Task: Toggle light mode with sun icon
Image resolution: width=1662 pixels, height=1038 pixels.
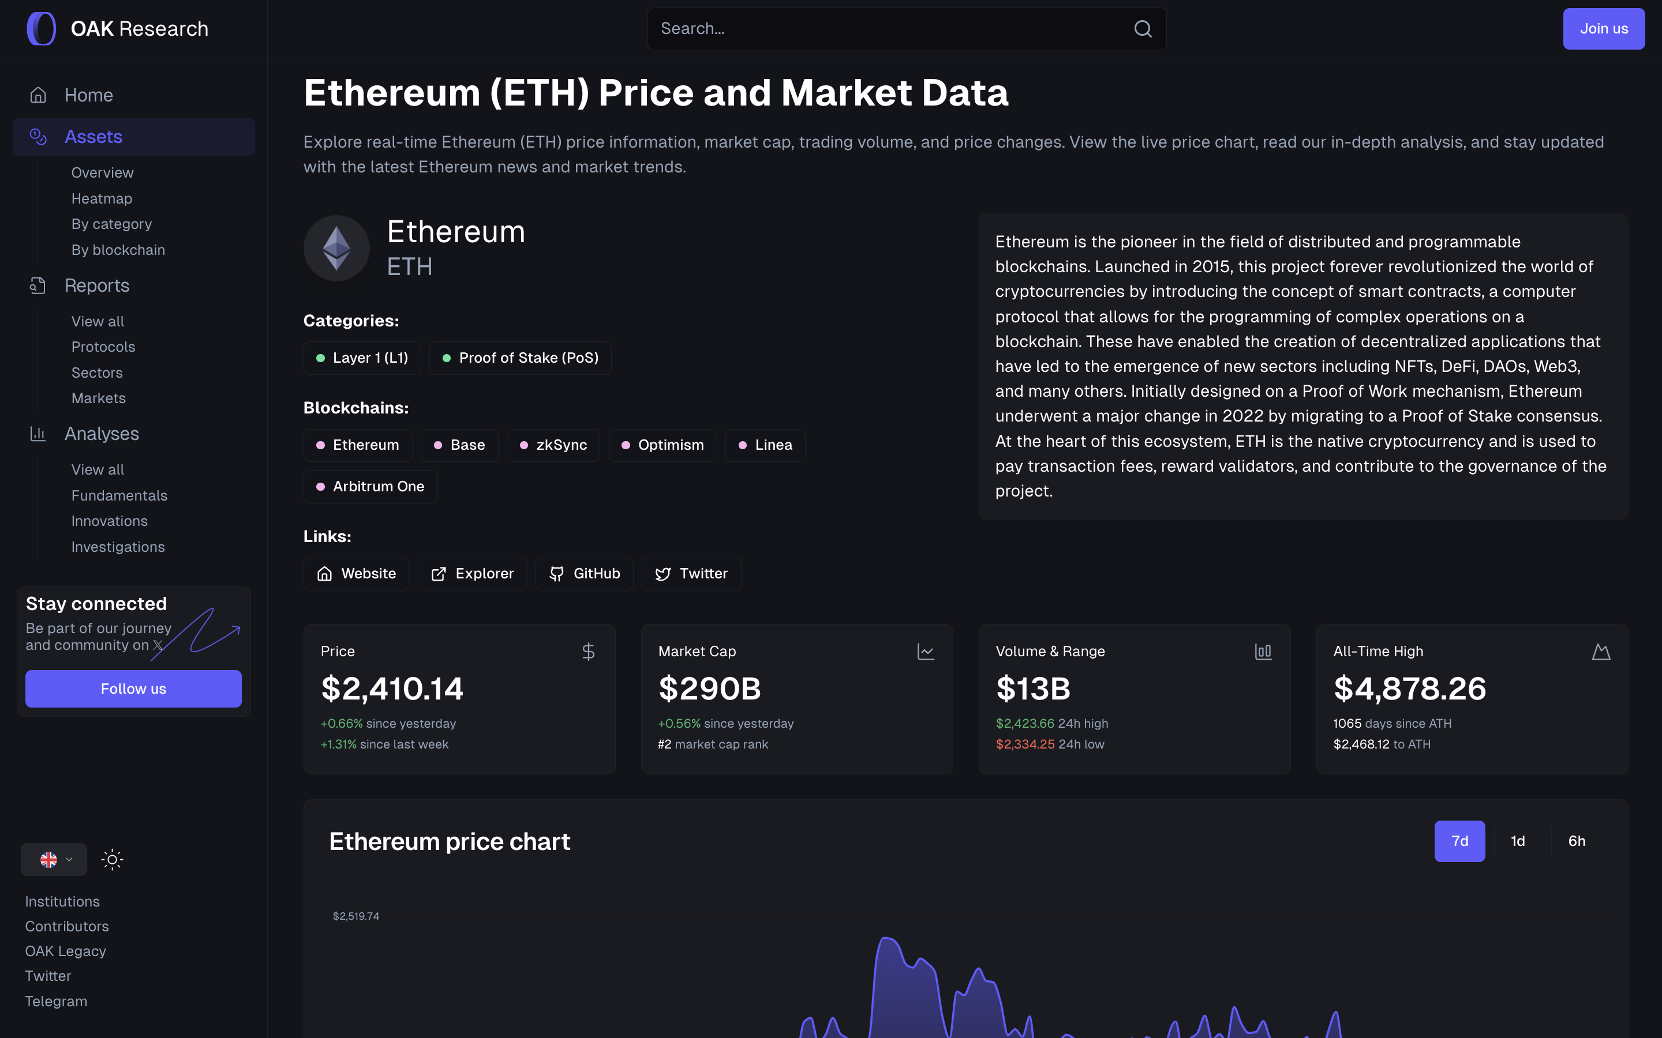Action: (x=112, y=859)
